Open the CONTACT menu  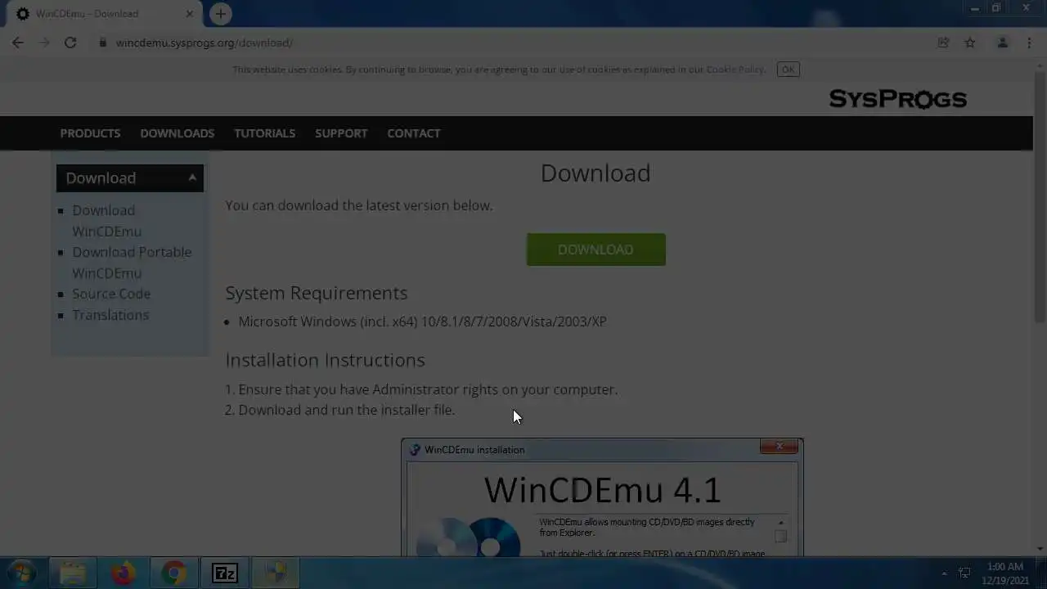[x=414, y=133]
